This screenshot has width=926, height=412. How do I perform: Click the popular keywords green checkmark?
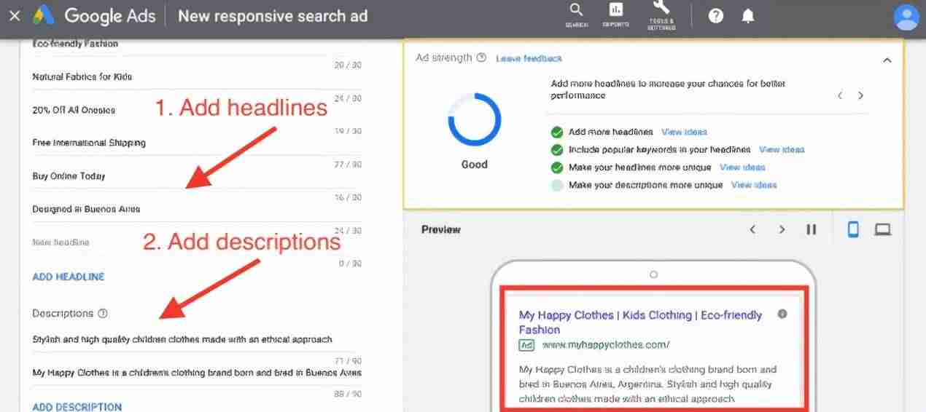(x=557, y=149)
